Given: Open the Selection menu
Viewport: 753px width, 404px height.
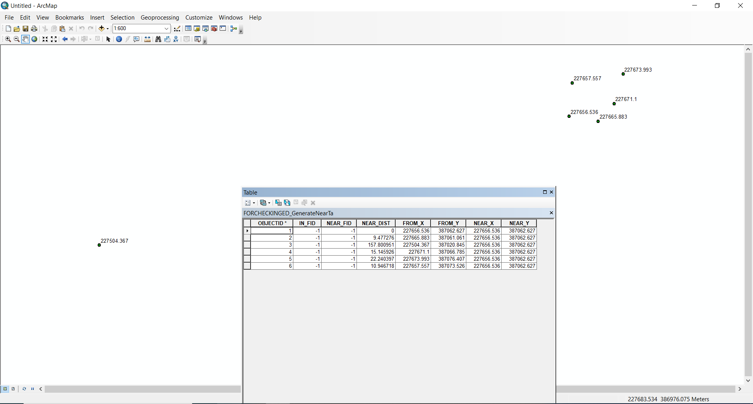Looking at the screenshot, I should [x=122, y=18].
